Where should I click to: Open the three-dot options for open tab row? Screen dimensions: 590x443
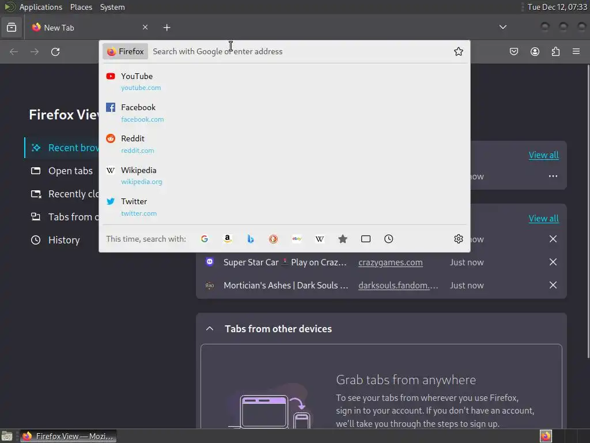[x=553, y=177]
